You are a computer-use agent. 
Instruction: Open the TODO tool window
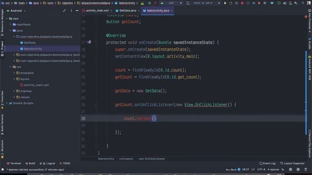pos(65,163)
